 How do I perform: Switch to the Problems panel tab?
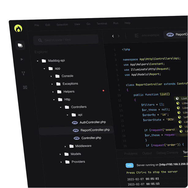coord(131,154)
